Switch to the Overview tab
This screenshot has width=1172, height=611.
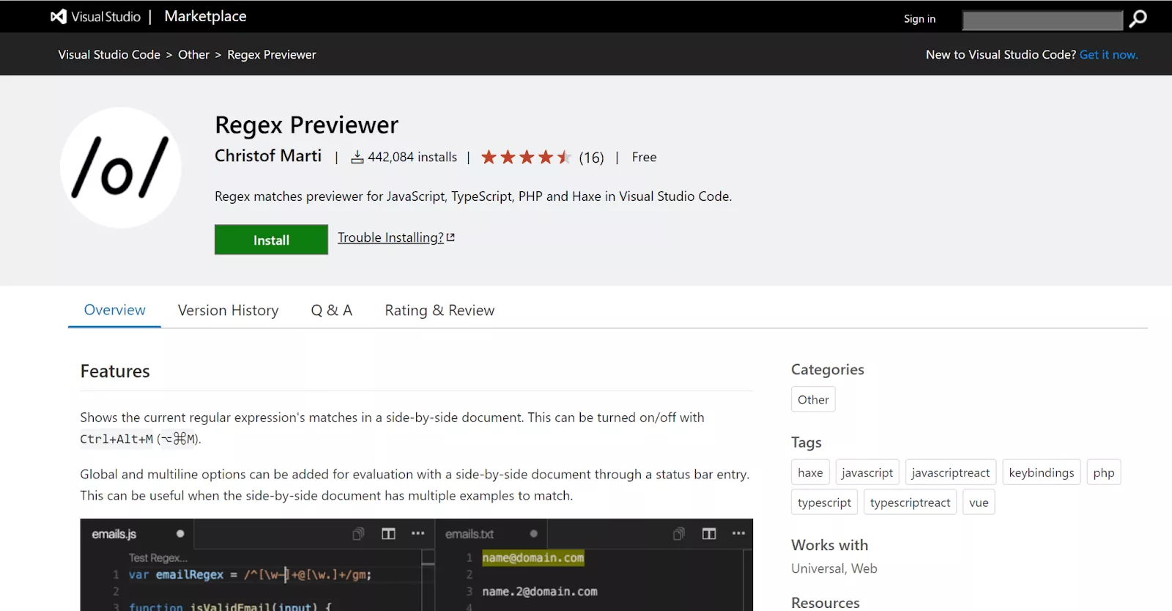[114, 310]
